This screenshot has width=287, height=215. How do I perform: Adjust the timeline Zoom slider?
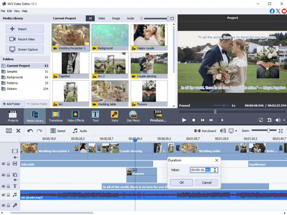[x=268, y=130]
